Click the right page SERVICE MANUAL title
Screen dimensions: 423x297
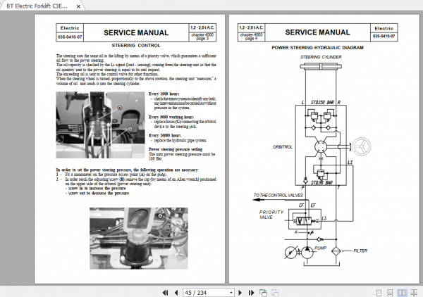click(317, 32)
